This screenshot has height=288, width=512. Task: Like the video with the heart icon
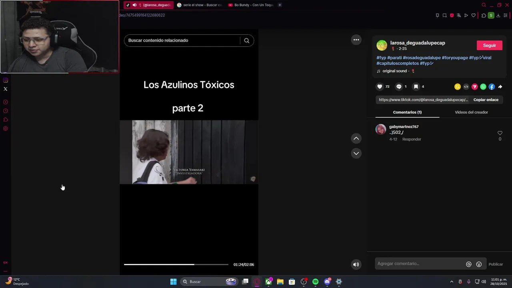380,86
